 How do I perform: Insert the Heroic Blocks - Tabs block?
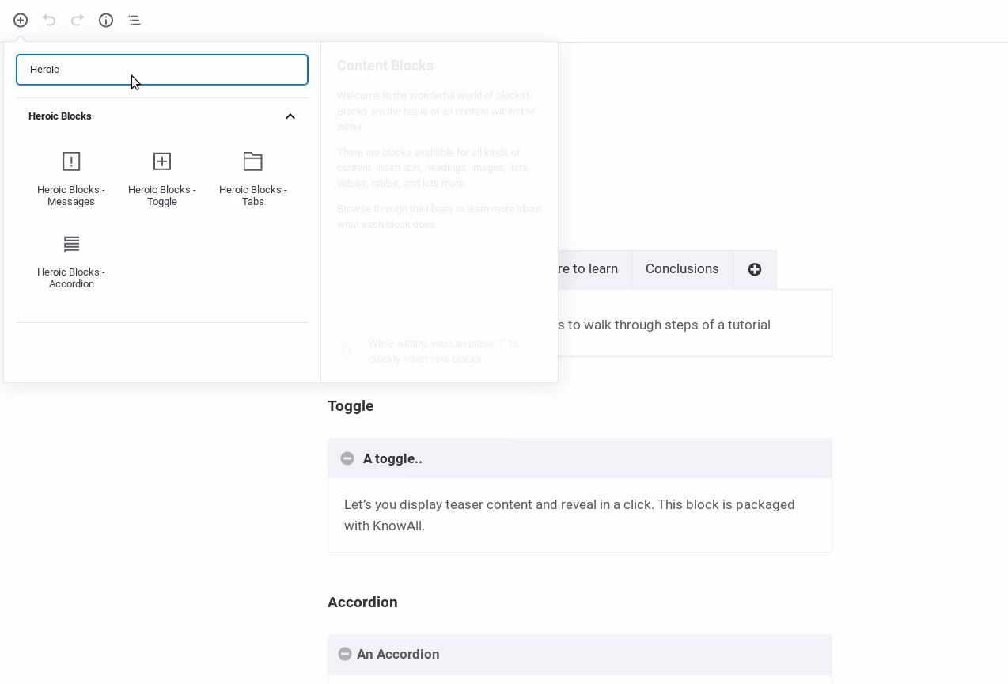tap(253, 180)
